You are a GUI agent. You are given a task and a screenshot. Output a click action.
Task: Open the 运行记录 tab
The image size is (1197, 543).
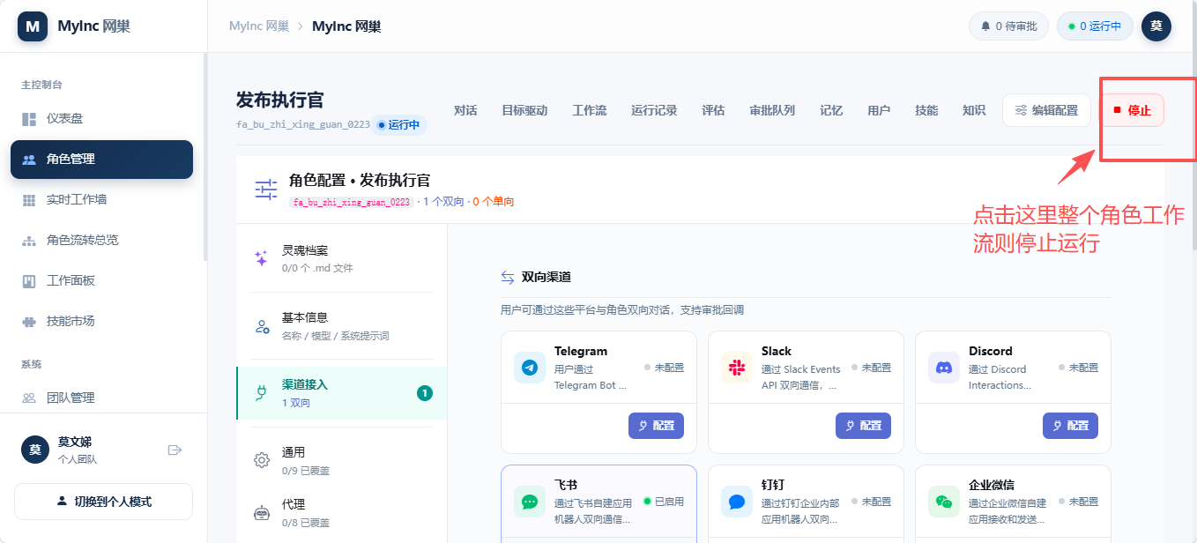(x=654, y=110)
